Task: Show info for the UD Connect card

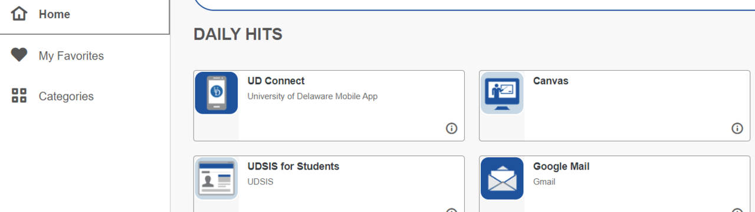Action: click(452, 128)
